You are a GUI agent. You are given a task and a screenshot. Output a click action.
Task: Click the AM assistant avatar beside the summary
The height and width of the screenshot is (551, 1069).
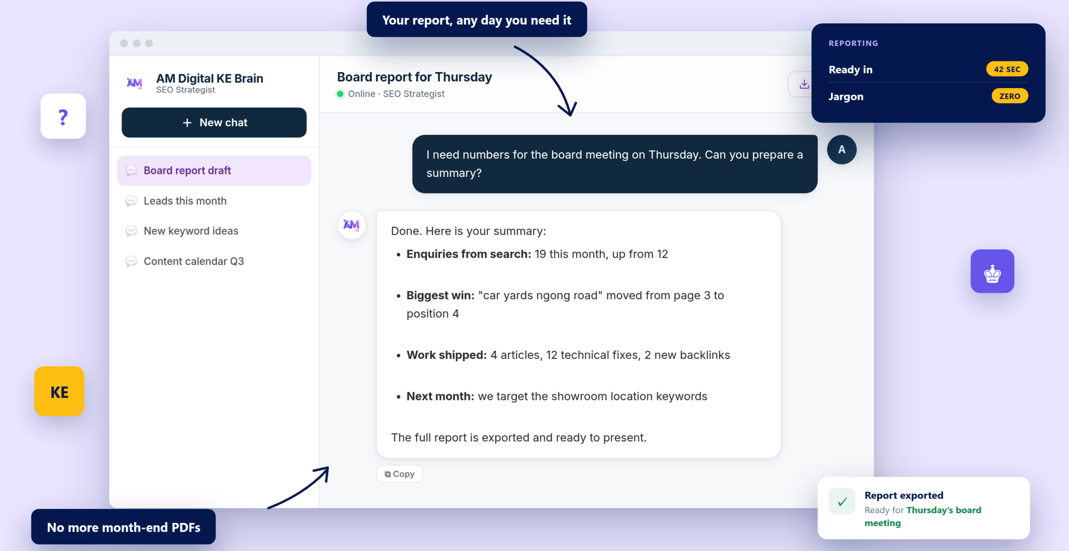tap(352, 225)
